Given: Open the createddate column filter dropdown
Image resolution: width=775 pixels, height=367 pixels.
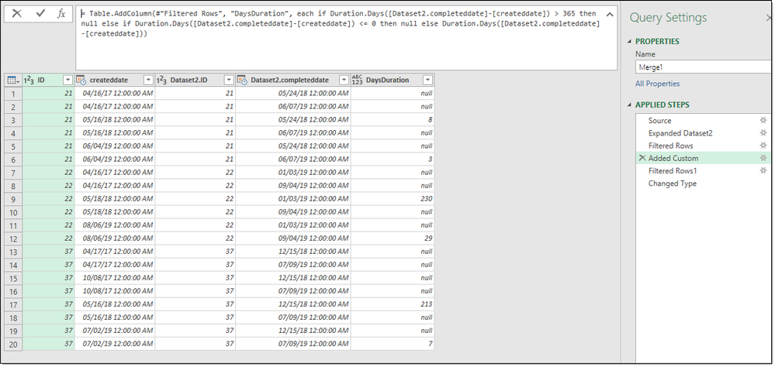Looking at the screenshot, I should (147, 80).
